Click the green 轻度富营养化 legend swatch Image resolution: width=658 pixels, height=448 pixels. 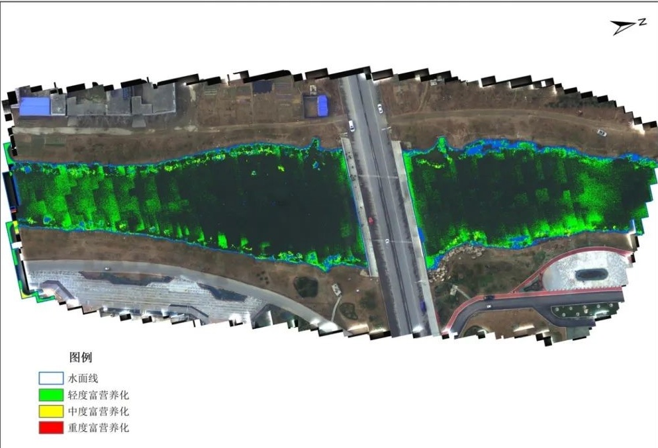coord(51,394)
